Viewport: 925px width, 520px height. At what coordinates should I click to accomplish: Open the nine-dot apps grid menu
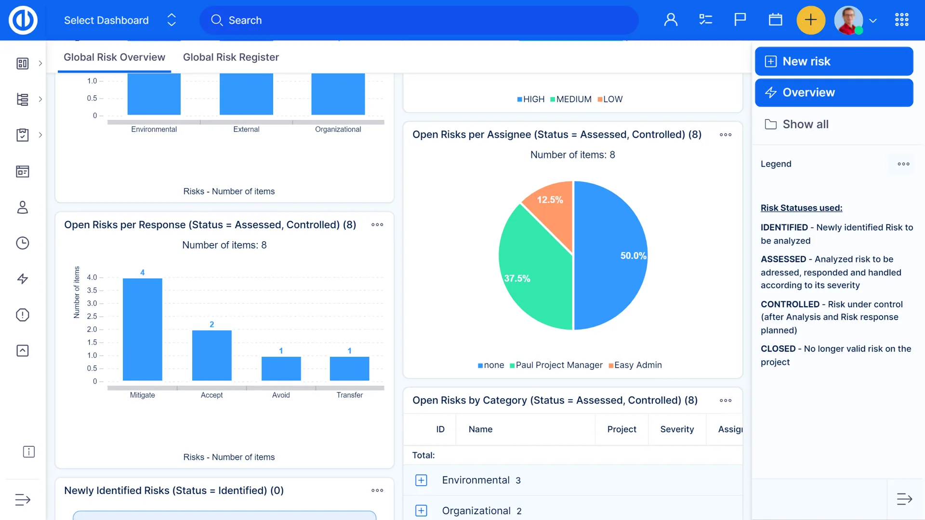(901, 20)
